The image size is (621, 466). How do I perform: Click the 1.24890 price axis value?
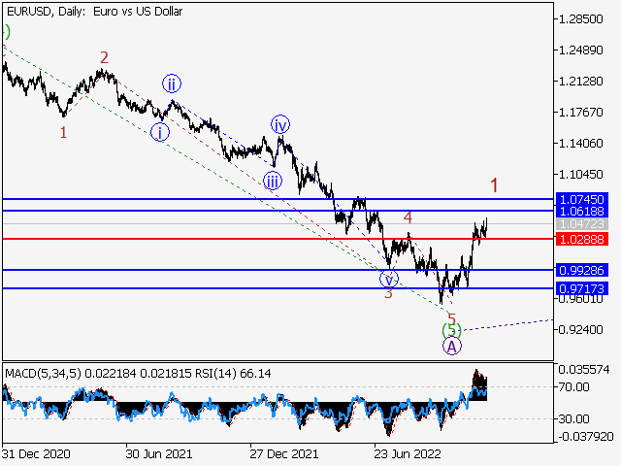(x=580, y=50)
